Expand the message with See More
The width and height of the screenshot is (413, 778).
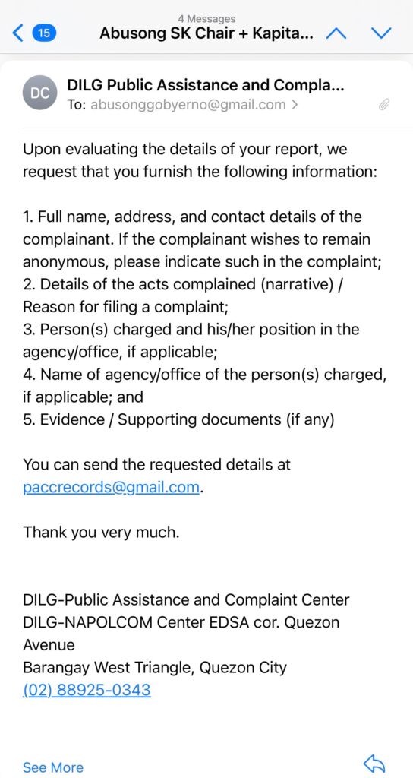[x=53, y=767]
